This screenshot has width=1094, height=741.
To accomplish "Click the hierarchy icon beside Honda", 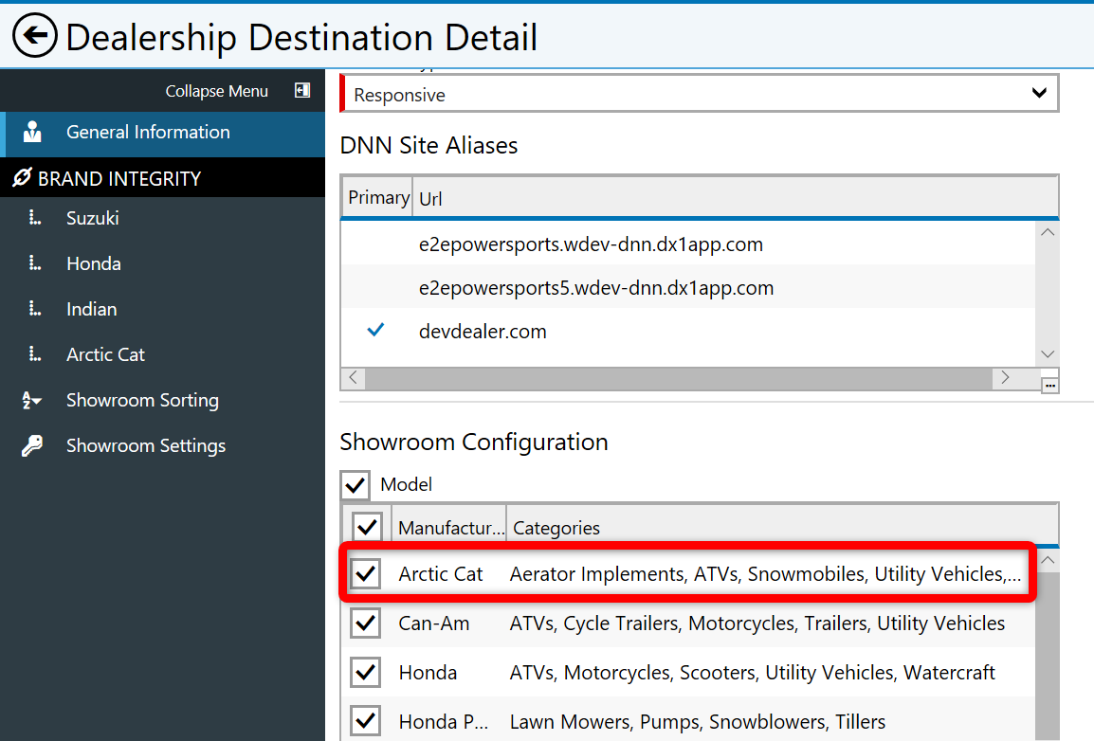I will (34, 263).
